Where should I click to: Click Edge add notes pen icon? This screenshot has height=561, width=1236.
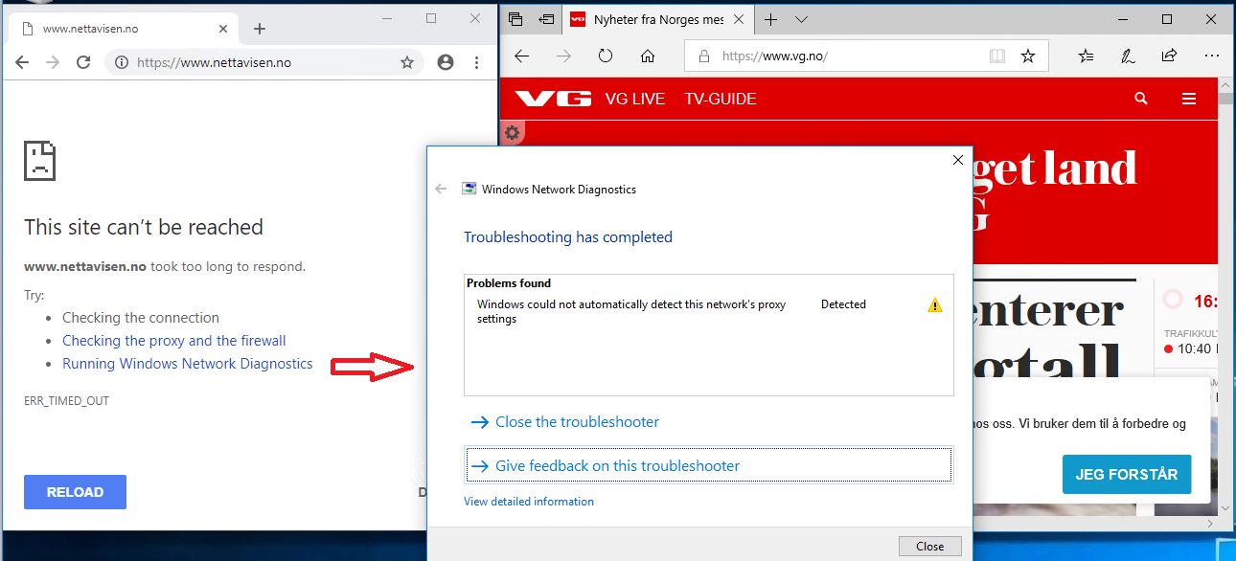coord(1128,56)
